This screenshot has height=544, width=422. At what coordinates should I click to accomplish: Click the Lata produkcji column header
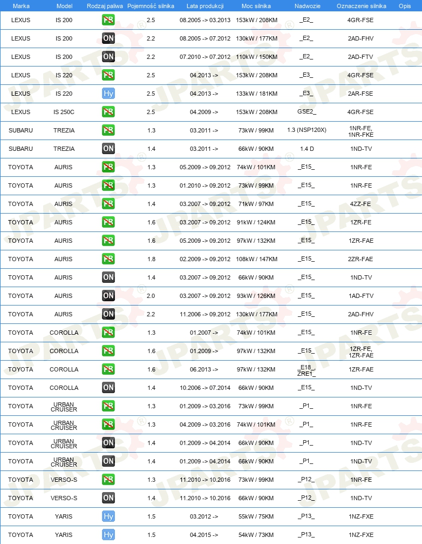pyautogui.click(x=205, y=6)
